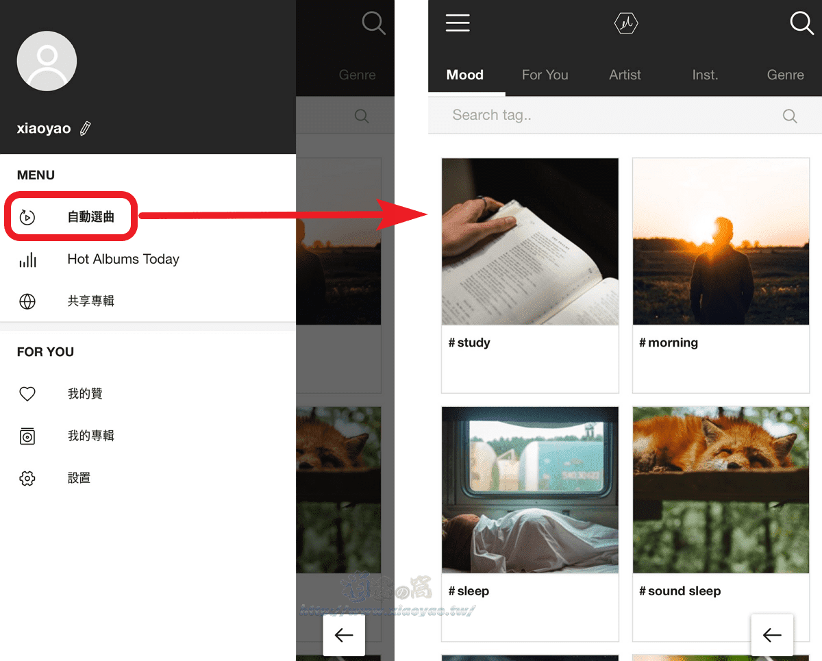Open the morning sunset thumbnail

coord(721,242)
